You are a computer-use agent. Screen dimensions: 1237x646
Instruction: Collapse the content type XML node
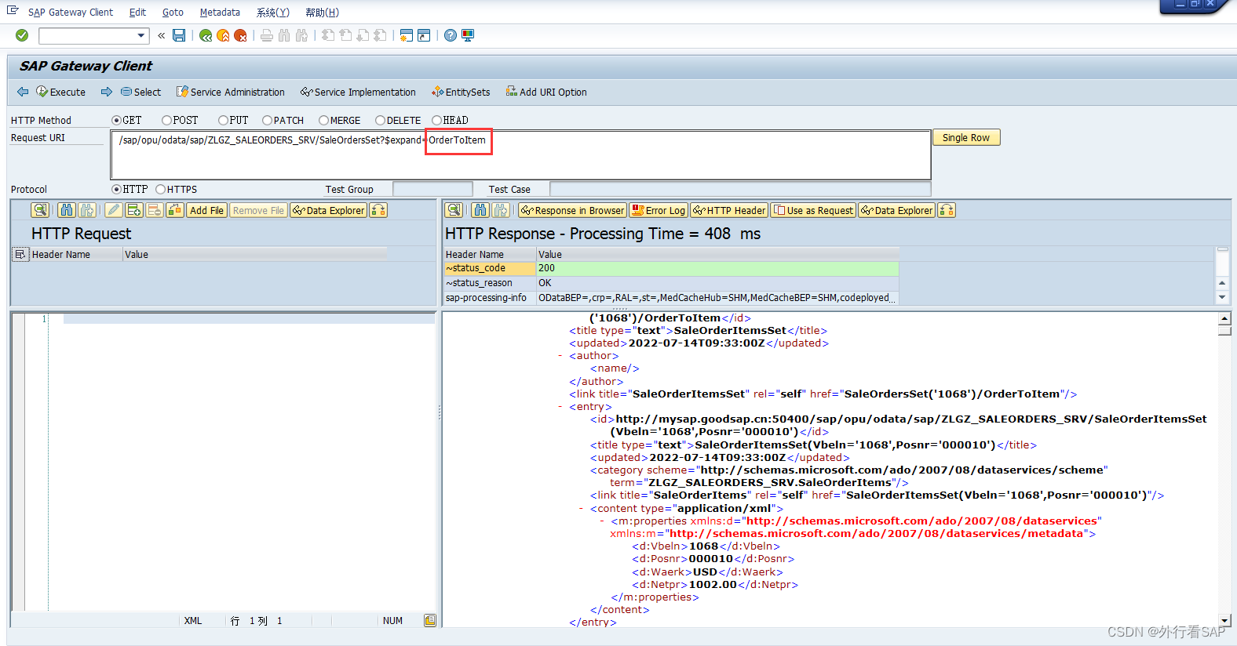point(581,509)
